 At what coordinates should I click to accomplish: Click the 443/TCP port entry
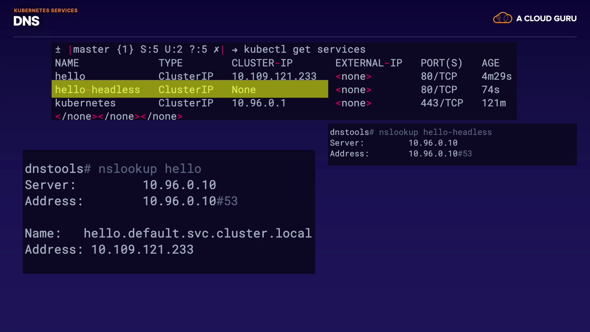pos(442,103)
